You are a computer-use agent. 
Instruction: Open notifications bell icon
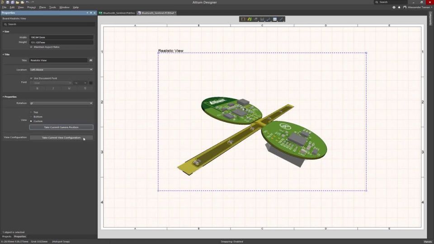[x=399, y=7]
